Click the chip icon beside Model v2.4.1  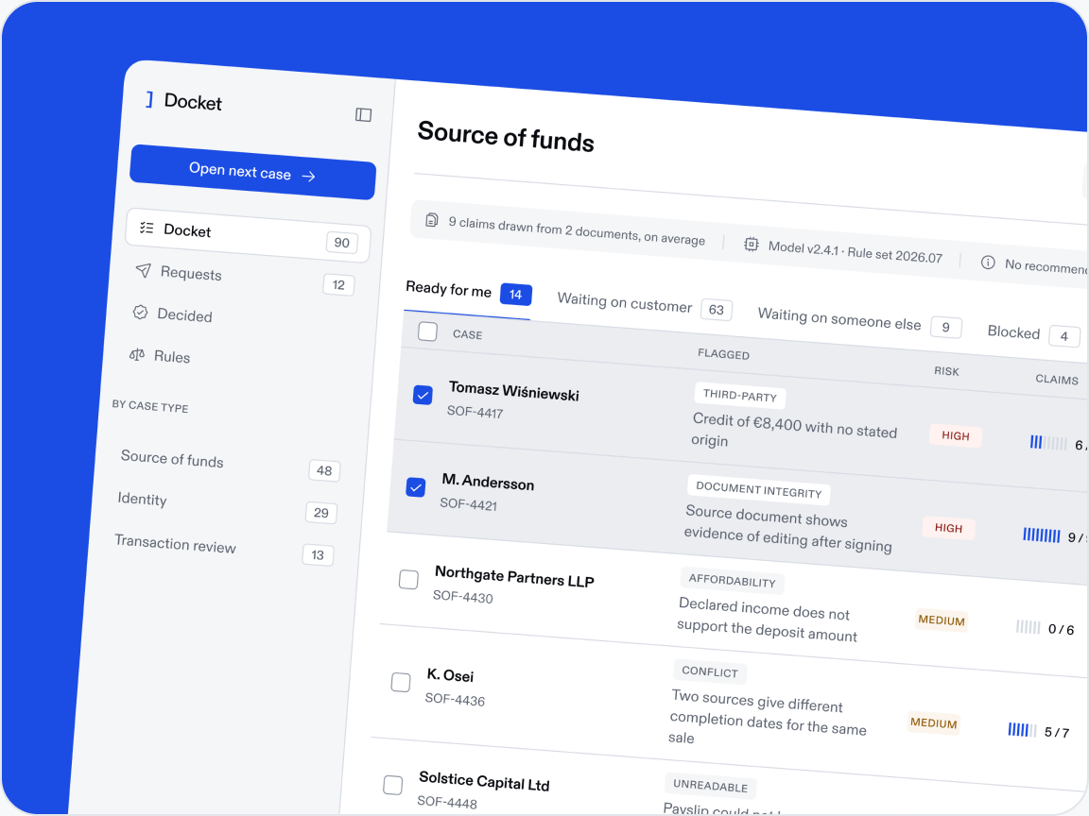pyautogui.click(x=751, y=245)
